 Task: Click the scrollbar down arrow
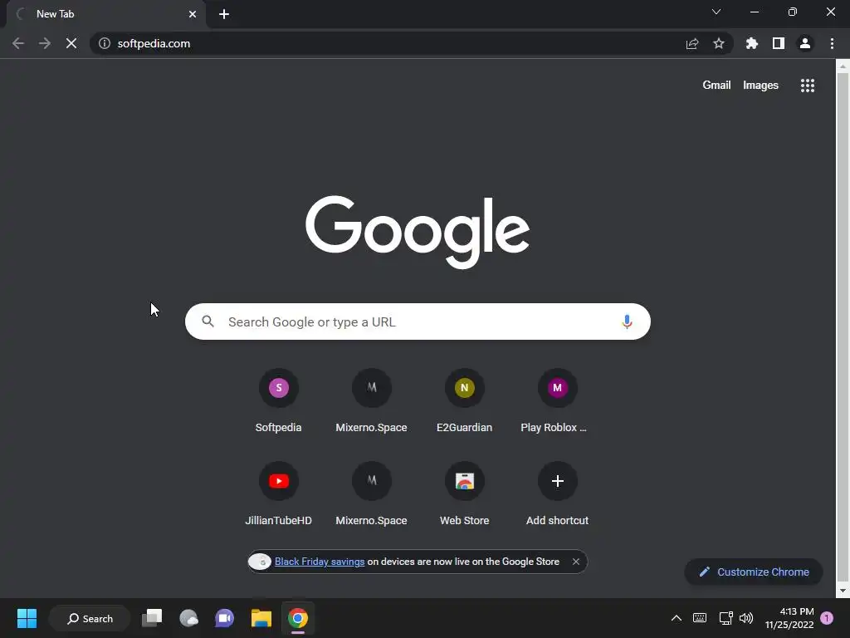(x=843, y=591)
